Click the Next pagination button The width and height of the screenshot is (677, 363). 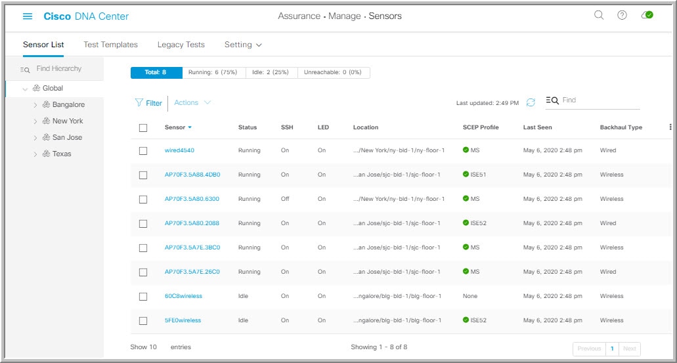[x=629, y=349]
